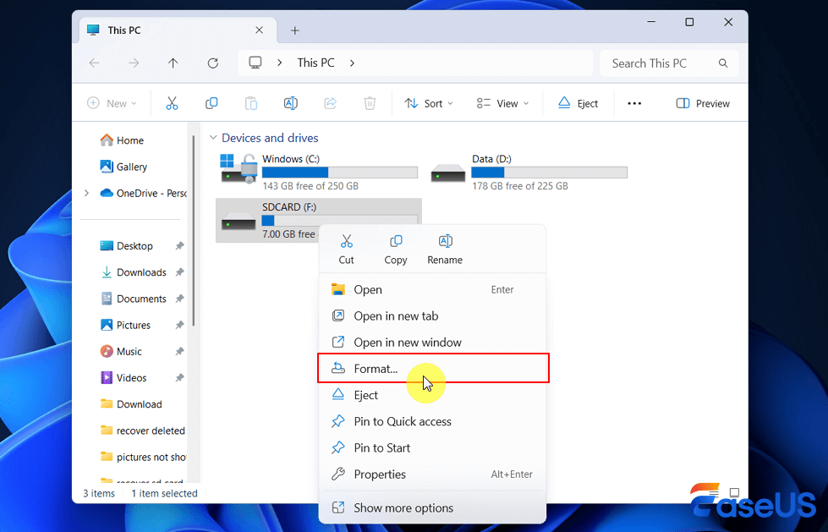The height and width of the screenshot is (532, 828).
Task: Click the Cut scissors icon in toolbar
Action: point(172,103)
